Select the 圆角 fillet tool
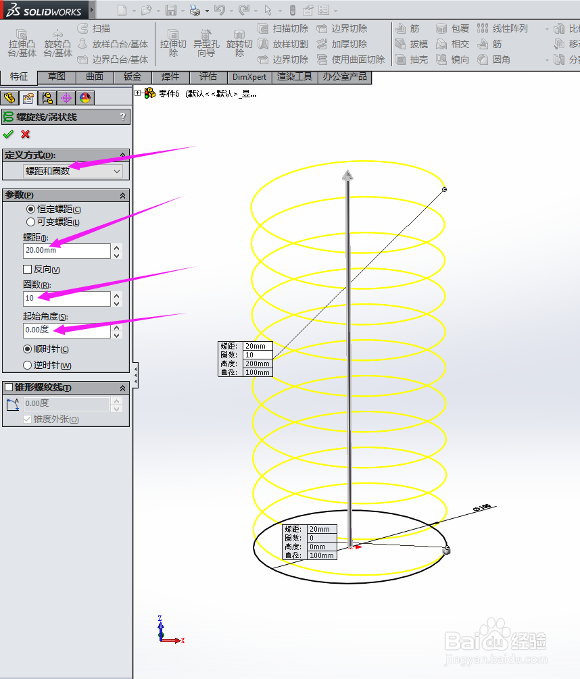This screenshot has width=580, height=679. pyautogui.click(x=496, y=59)
